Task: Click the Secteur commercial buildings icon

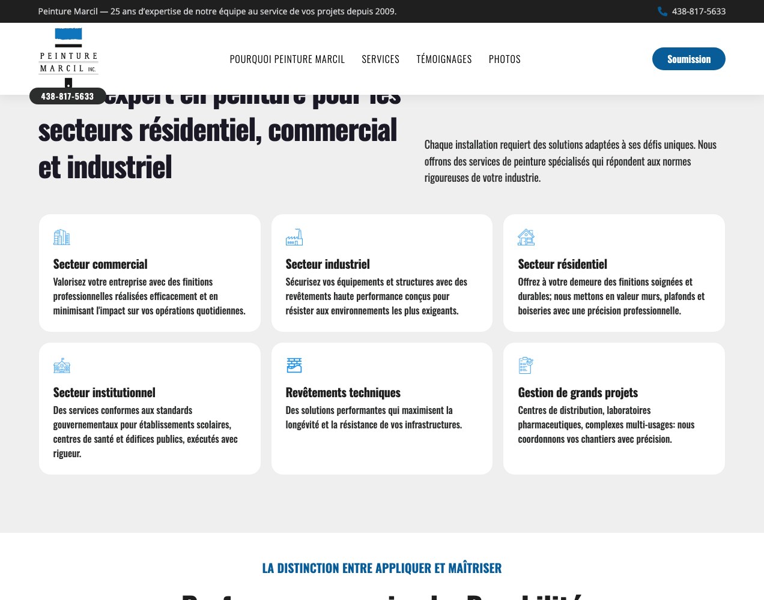Action: click(62, 237)
